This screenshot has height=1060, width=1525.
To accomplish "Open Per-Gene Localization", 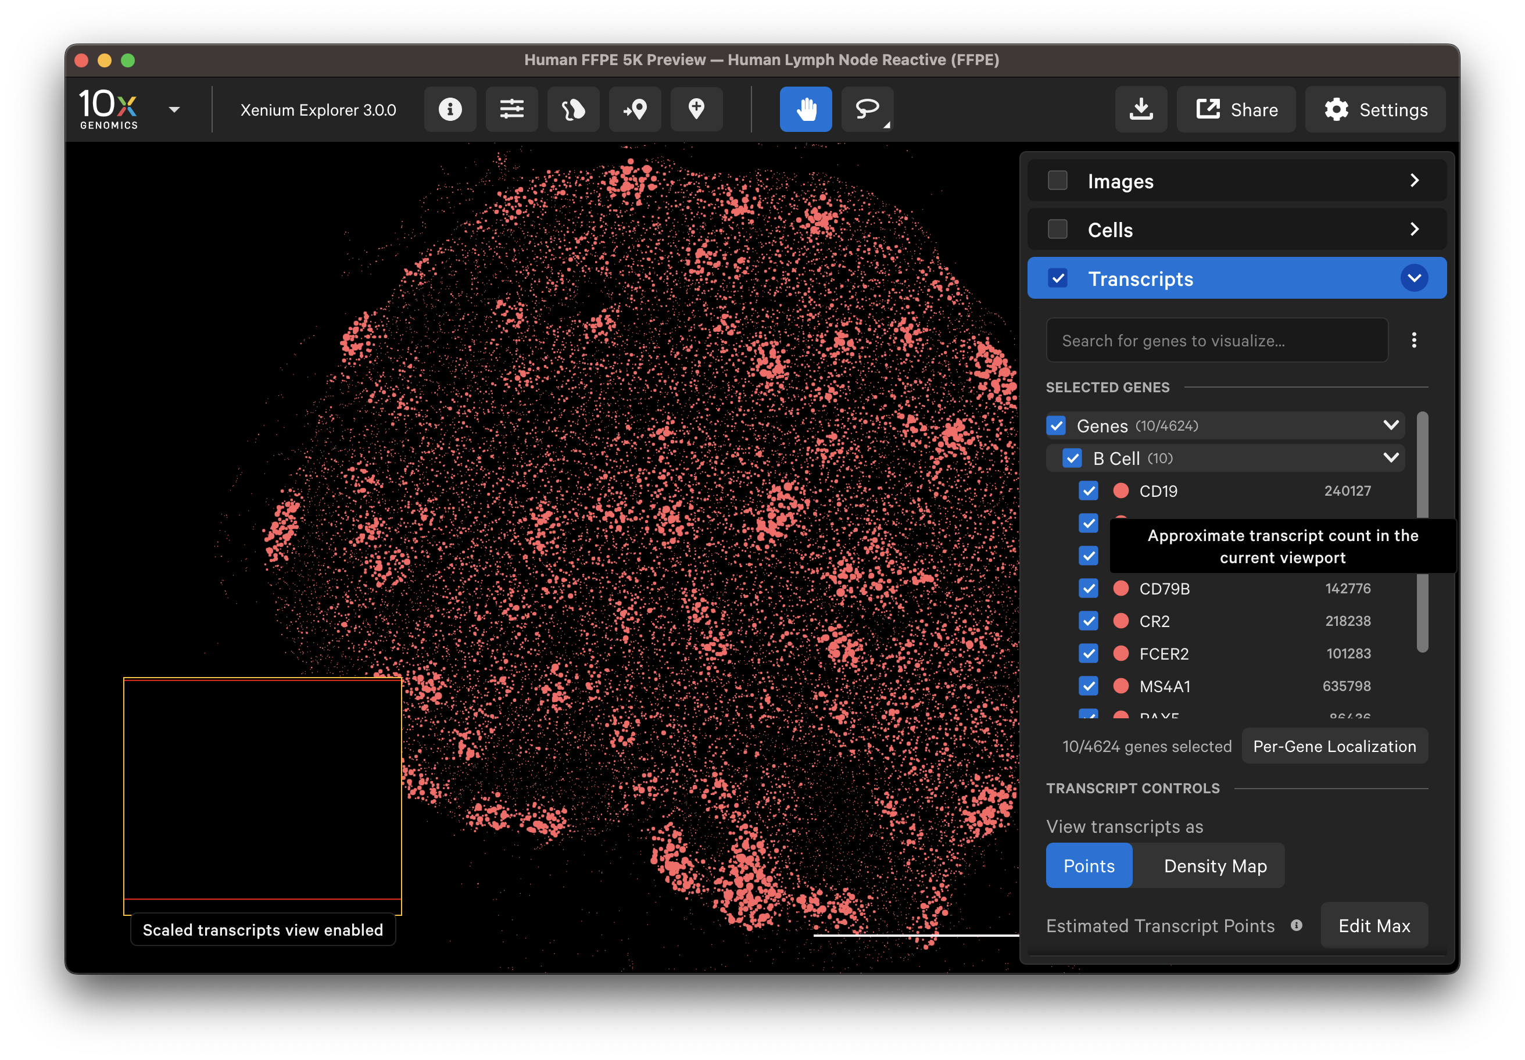I will [1334, 746].
